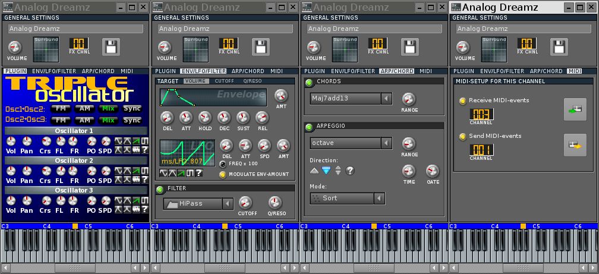Open the octave arpeggio type dropdown
The height and width of the screenshot is (274, 599).
(351, 143)
